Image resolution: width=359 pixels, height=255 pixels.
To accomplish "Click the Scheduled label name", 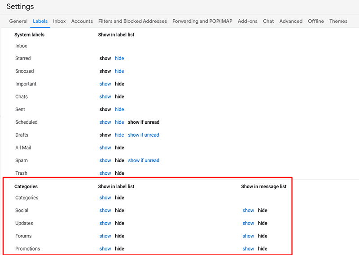I will point(26,122).
